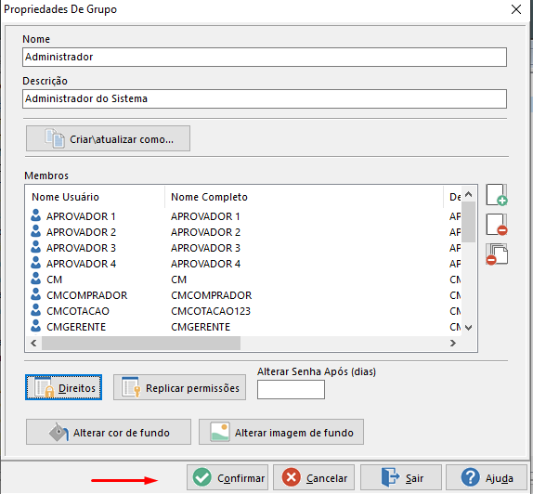533x494 pixels.
Task: Click user icon beside APROVADOR 2
Action: 35,231
